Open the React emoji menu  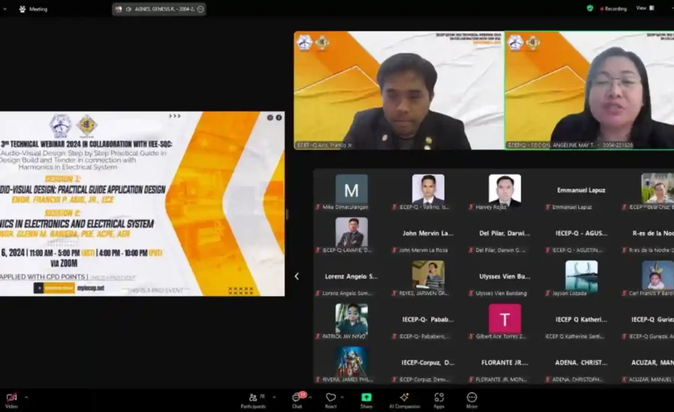pyautogui.click(x=330, y=398)
